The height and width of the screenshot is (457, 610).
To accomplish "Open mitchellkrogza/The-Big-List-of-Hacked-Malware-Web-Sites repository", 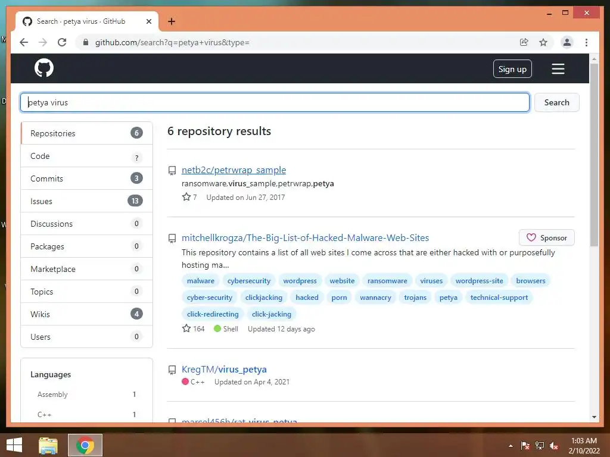I will pos(306,237).
